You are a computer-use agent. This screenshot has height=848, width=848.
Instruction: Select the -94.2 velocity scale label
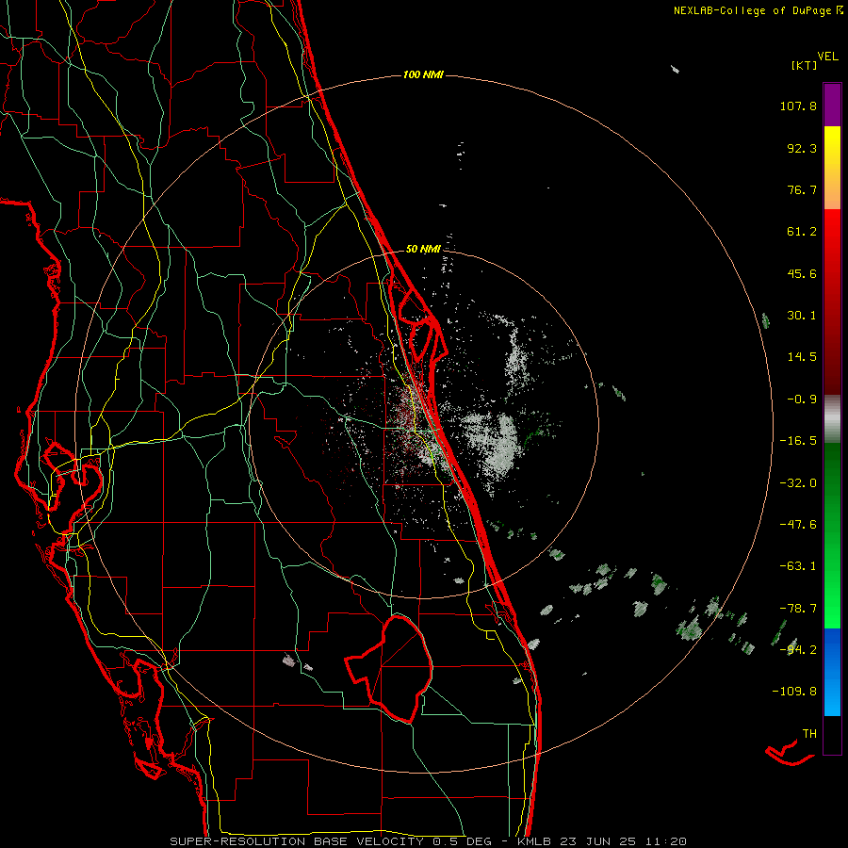798,650
